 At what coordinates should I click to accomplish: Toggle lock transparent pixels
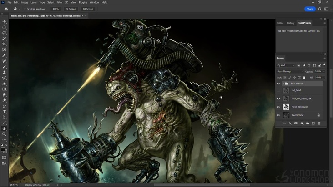[x=285, y=78]
